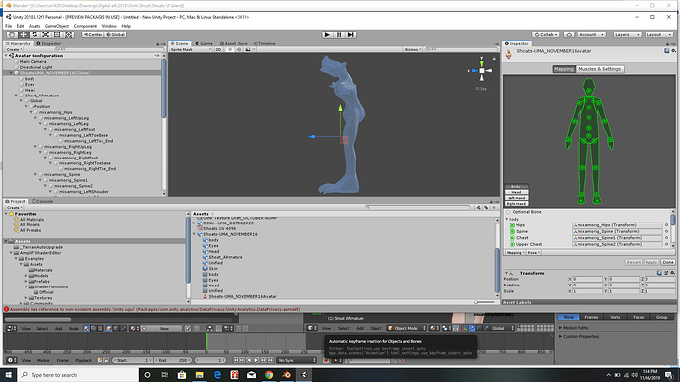Click the scene orientation gizmo cube

click(x=481, y=70)
